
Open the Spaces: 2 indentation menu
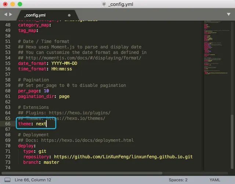(x=178, y=180)
